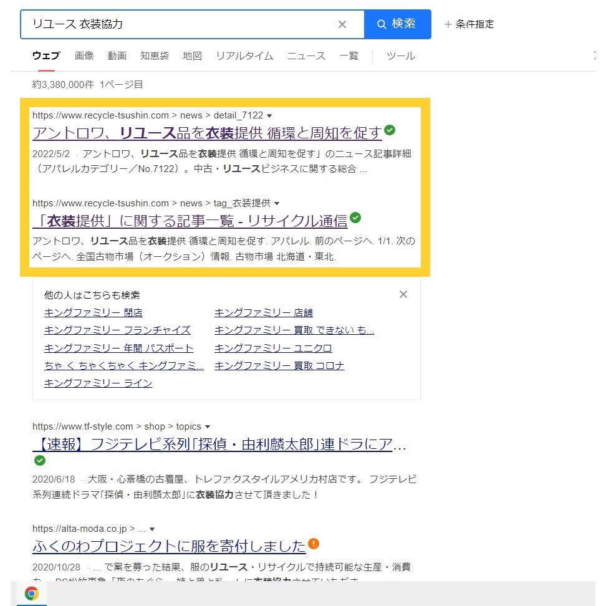
Task: Open 【速報】フジテレビ系列 探偵・由利麟太郎 result
Action: [219, 445]
